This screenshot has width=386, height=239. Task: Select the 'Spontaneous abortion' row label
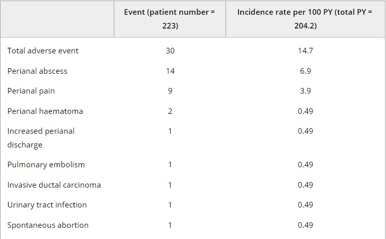point(48,225)
